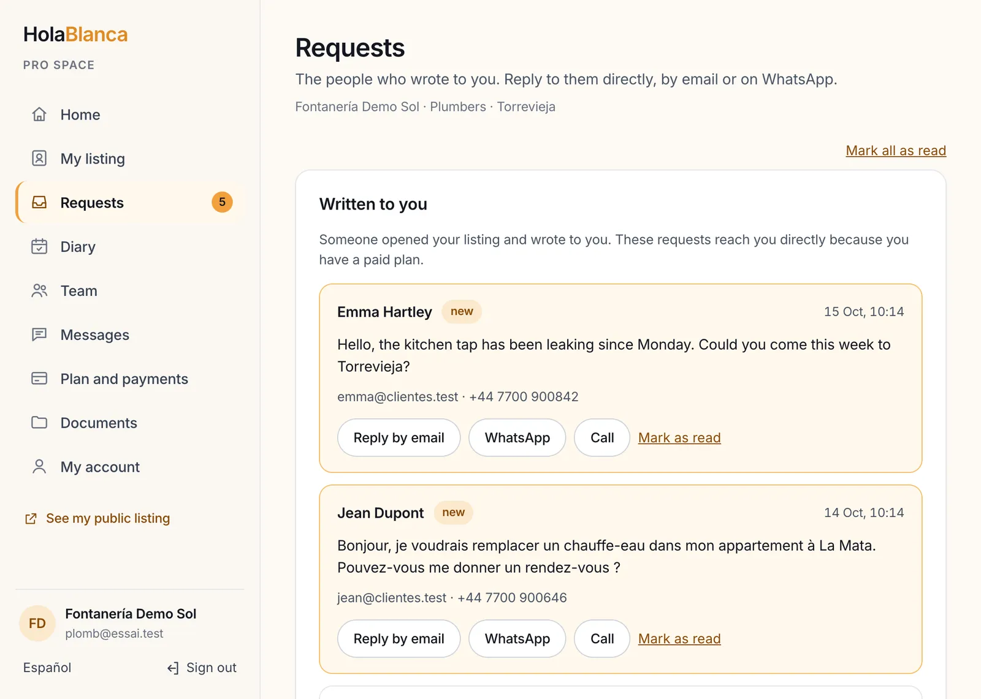
Task: Mark Emma Hartley's request as read
Action: point(679,437)
